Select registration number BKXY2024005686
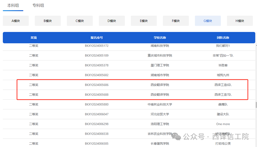 [x=97, y=85]
